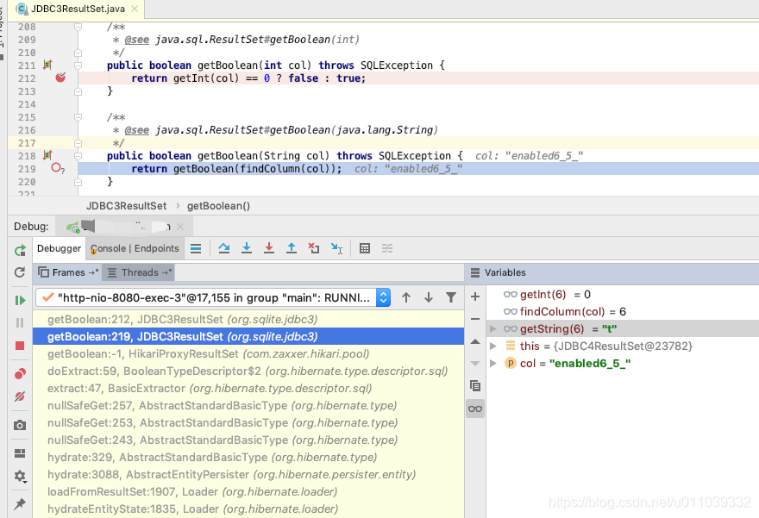Collapse getBoolean(String col) method fold at line 218
This screenshot has height=518, width=759.
point(78,156)
